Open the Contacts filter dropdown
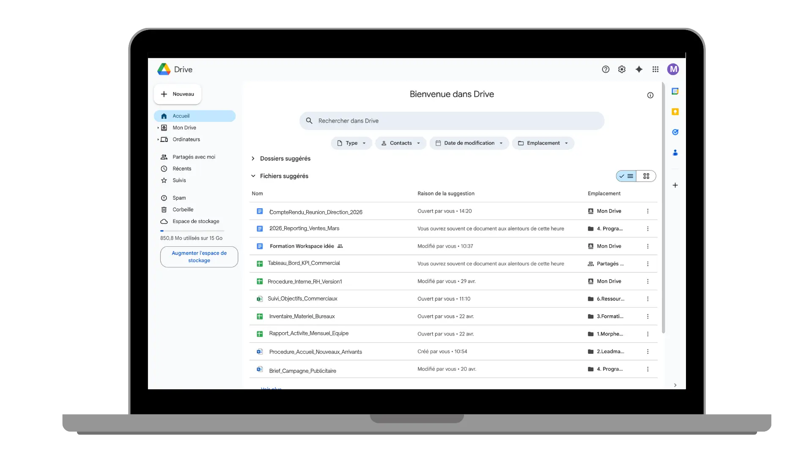 (x=401, y=143)
